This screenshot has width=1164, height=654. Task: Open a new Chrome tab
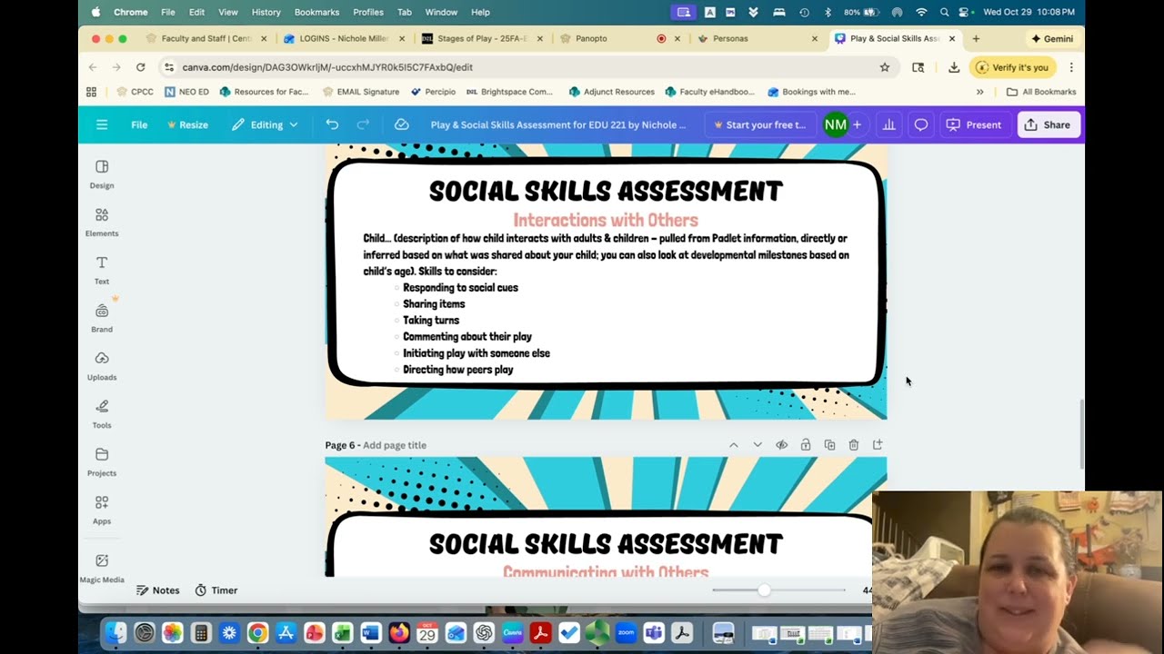(x=976, y=39)
